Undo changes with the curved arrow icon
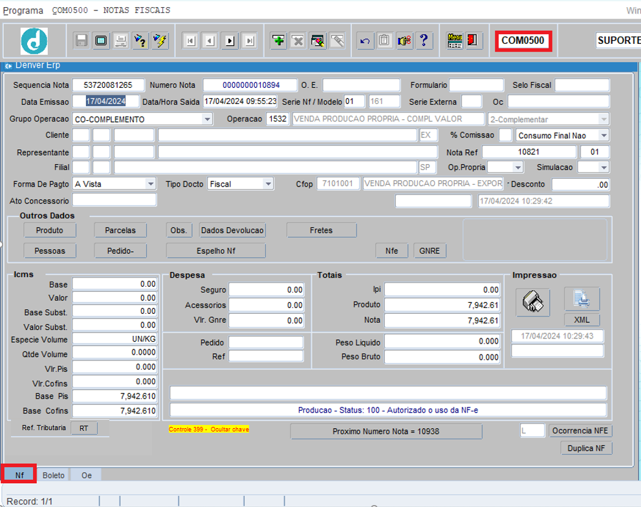 coord(365,40)
